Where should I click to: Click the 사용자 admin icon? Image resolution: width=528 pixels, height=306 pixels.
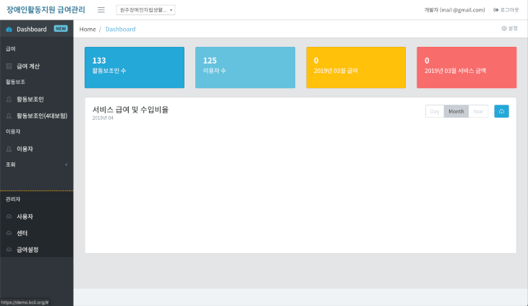(x=9, y=217)
